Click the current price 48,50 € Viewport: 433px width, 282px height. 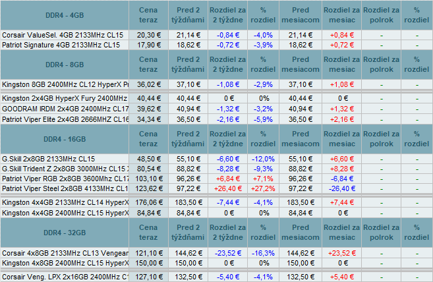tap(149, 159)
